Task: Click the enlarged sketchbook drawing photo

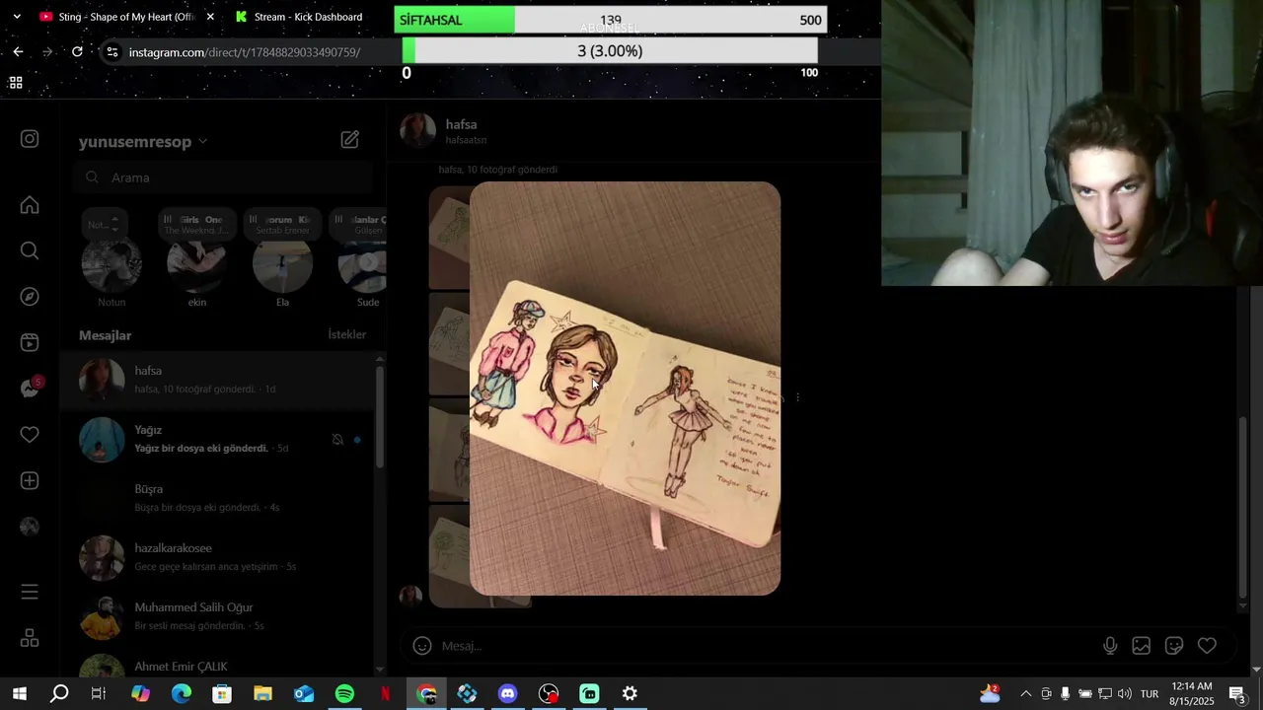Action: pyautogui.click(x=625, y=389)
